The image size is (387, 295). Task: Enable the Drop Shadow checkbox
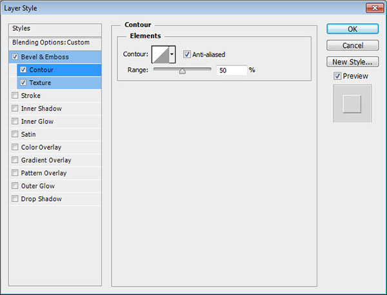15,199
